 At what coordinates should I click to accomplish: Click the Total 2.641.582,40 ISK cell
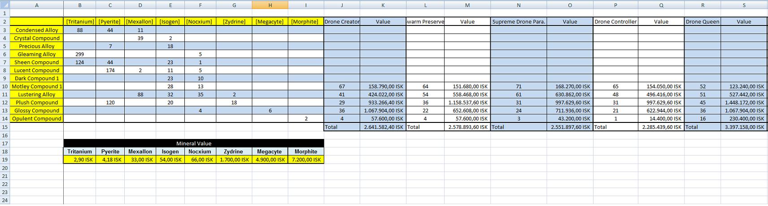pyautogui.click(x=383, y=127)
